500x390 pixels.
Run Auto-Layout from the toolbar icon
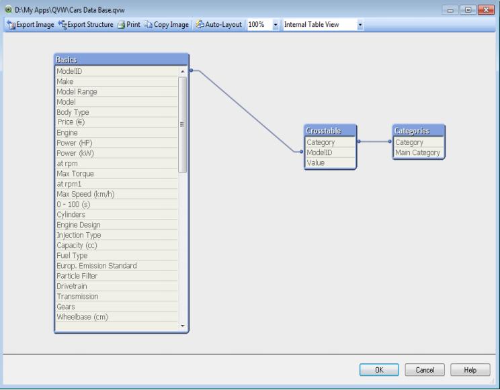[x=200, y=25]
